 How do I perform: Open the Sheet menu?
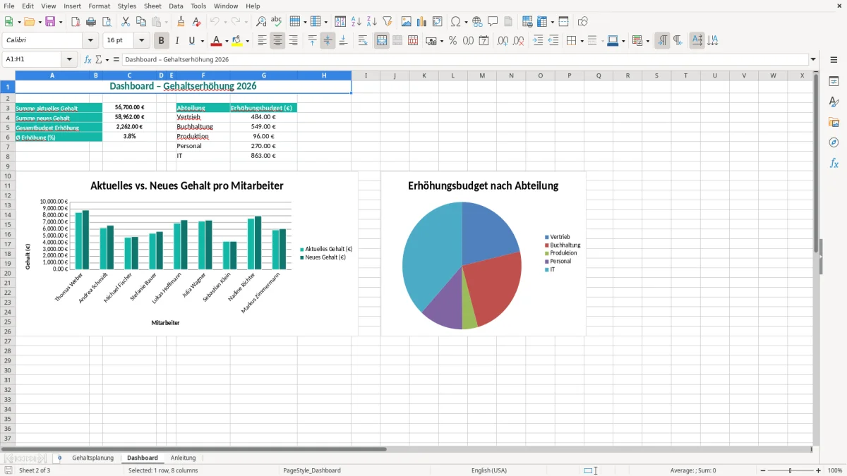(152, 6)
